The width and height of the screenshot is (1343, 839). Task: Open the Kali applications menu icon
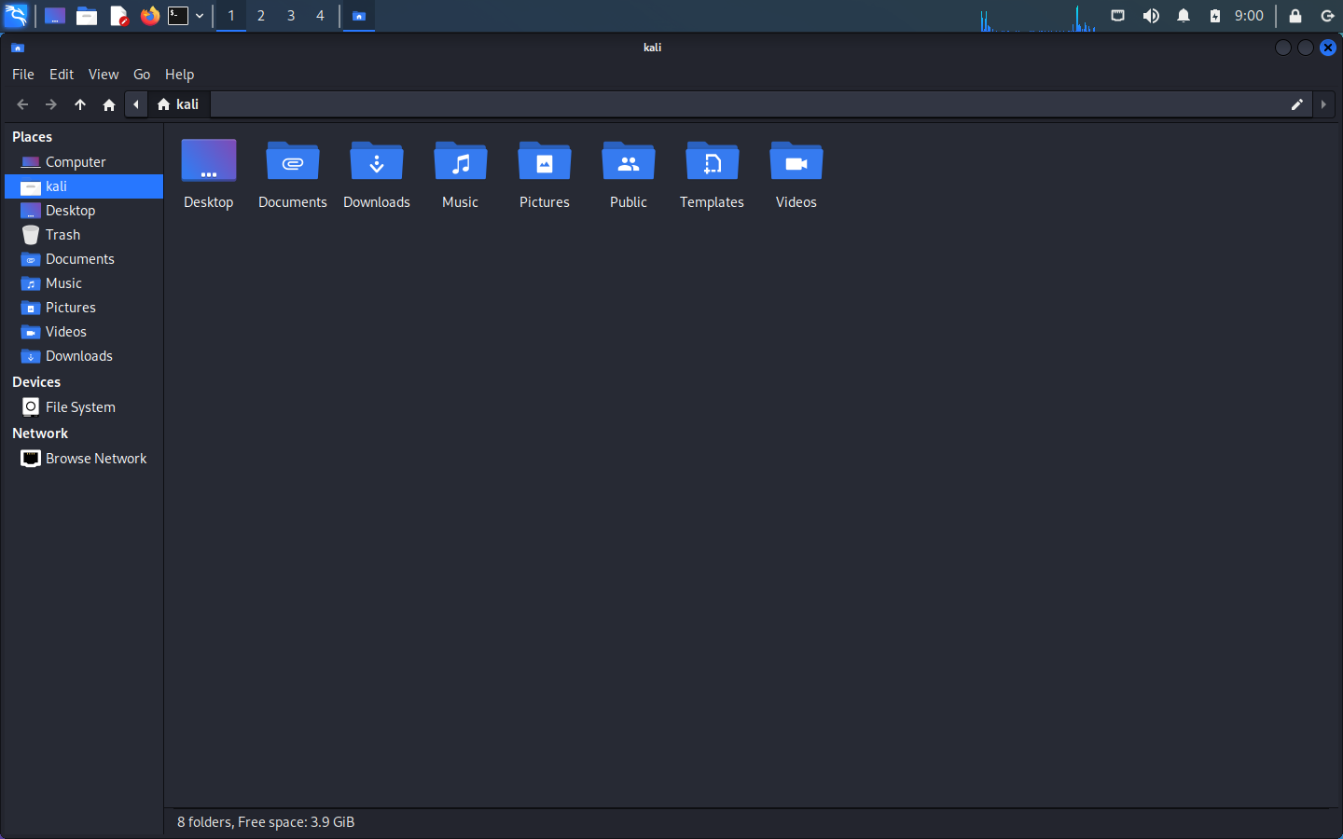coord(17,15)
